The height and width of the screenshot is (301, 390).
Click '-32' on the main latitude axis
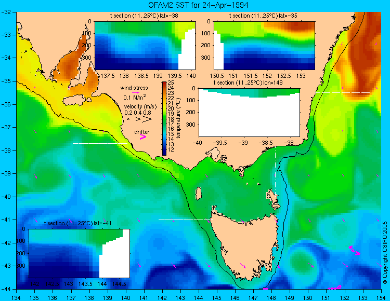(6, 12)
